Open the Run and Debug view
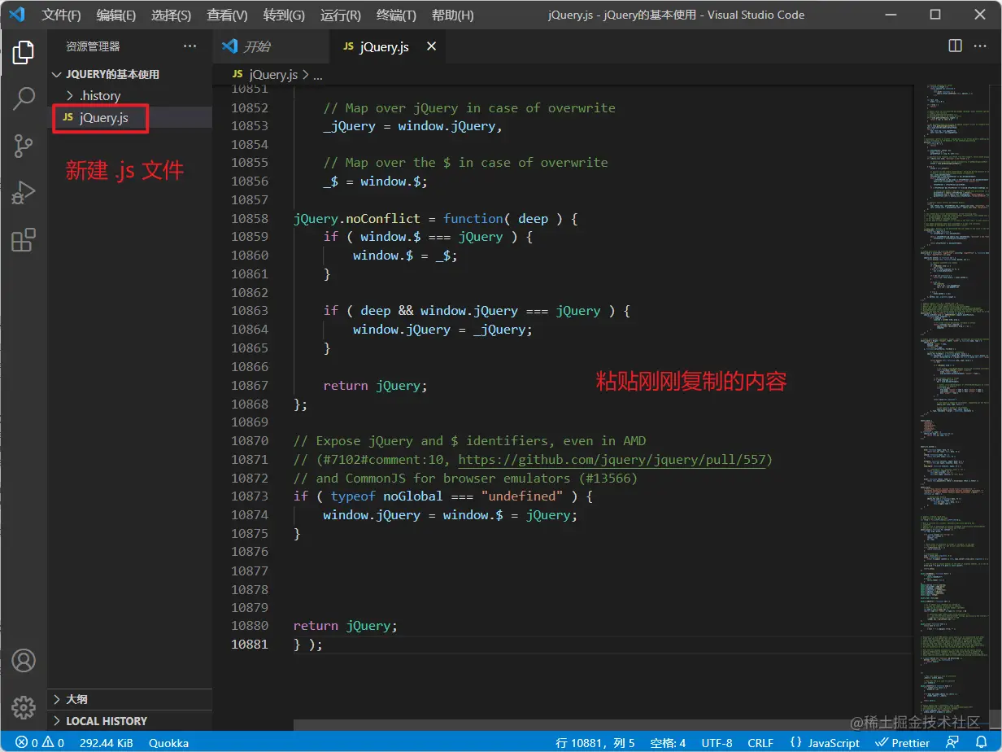 (24, 193)
